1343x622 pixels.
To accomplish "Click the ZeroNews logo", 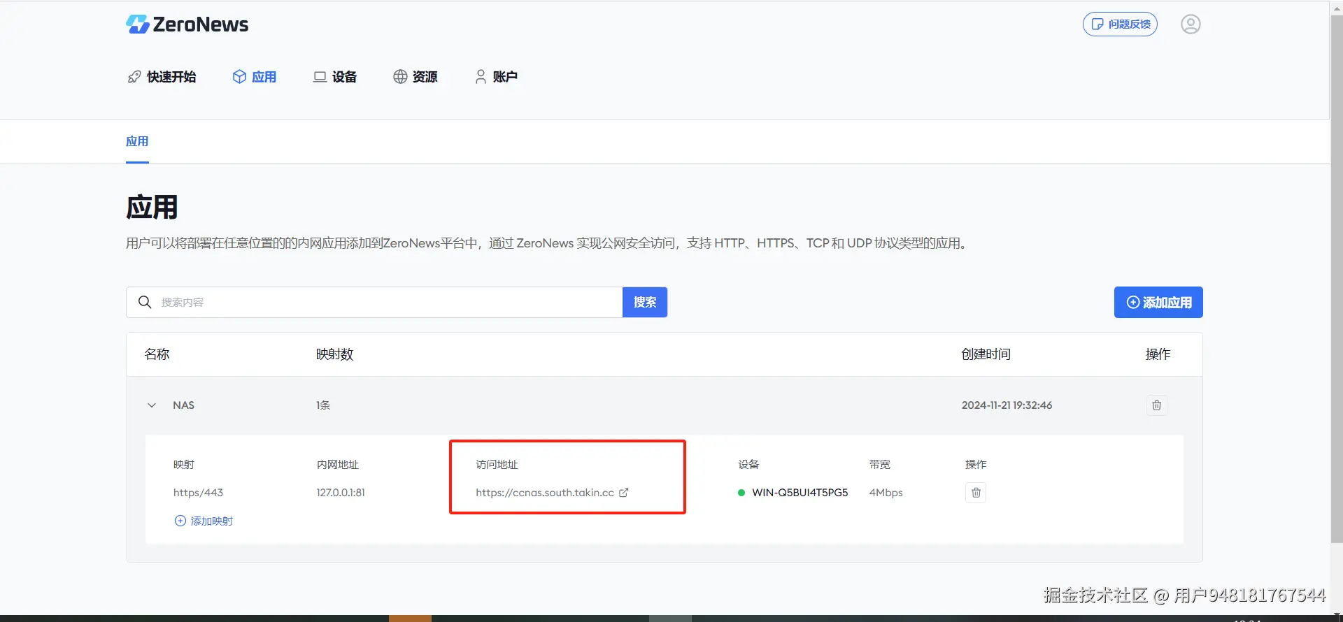I will click(x=187, y=24).
